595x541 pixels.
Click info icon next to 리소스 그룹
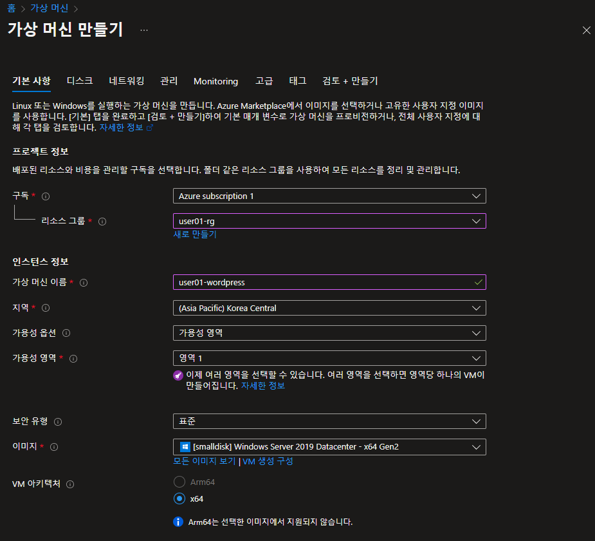(x=102, y=222)
